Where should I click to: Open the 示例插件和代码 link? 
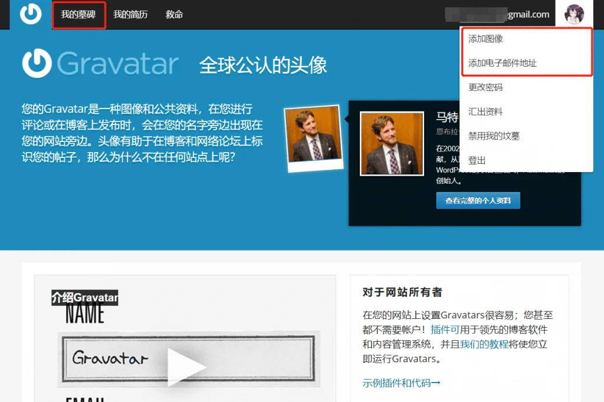tap(401, 383)
